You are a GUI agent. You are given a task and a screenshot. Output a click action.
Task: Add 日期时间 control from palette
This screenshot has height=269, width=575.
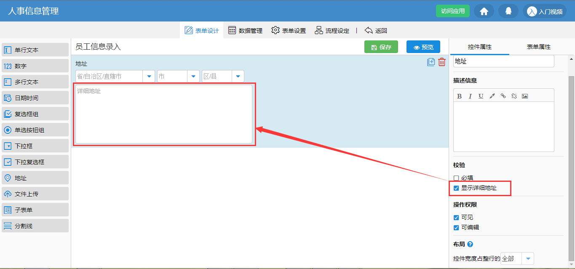35,98
